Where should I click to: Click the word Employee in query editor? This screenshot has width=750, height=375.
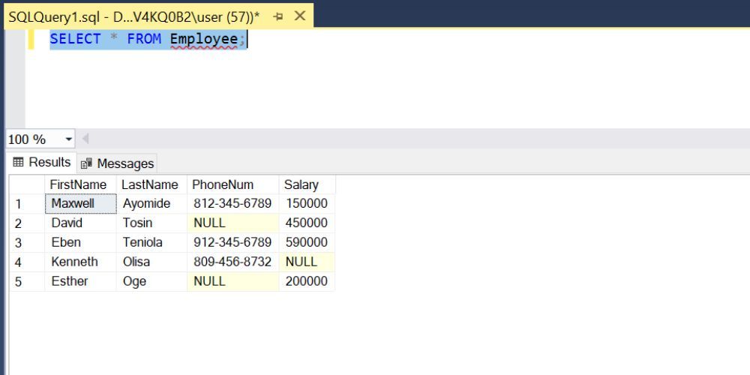203,39
